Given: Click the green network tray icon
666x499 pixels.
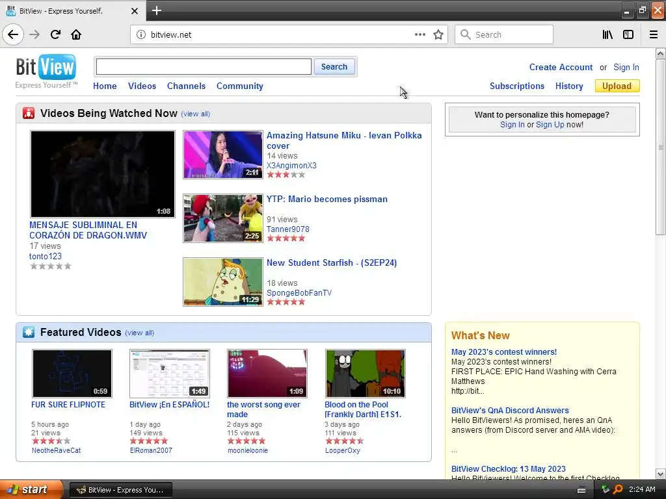Looking at the screenshot, I should pyautogui.click(x=606, y=489).
